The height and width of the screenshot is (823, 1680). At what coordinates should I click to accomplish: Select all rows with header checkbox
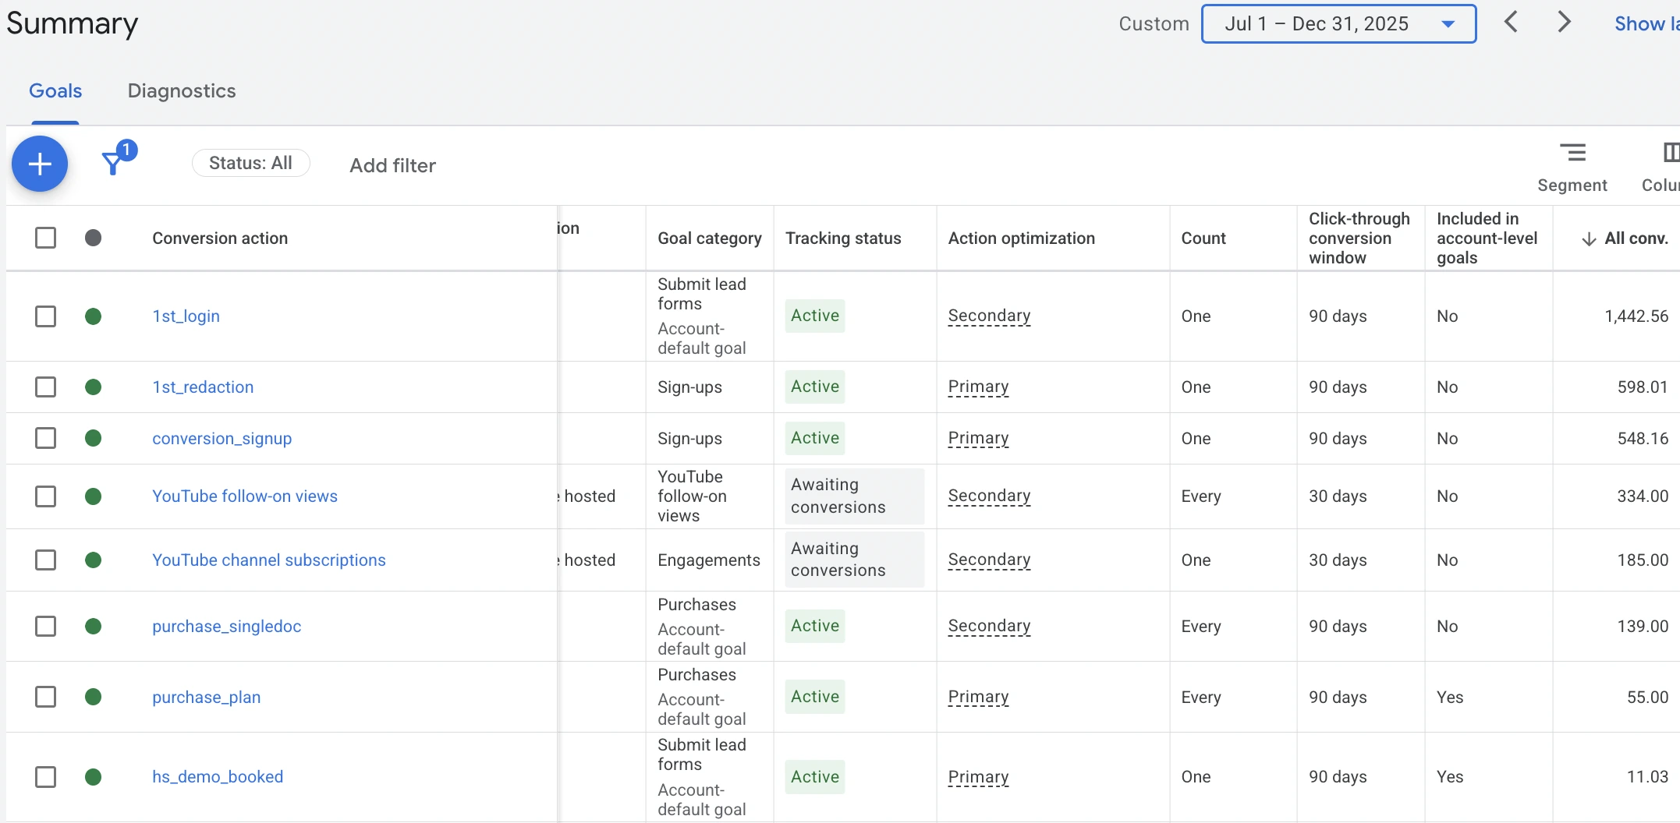[46, 238]
